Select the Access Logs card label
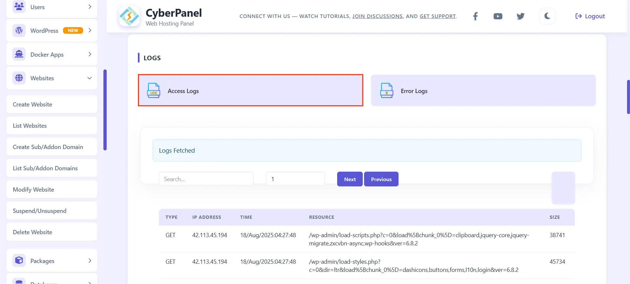The height and width of the screenshot is (284, 630). coord(183,91)
